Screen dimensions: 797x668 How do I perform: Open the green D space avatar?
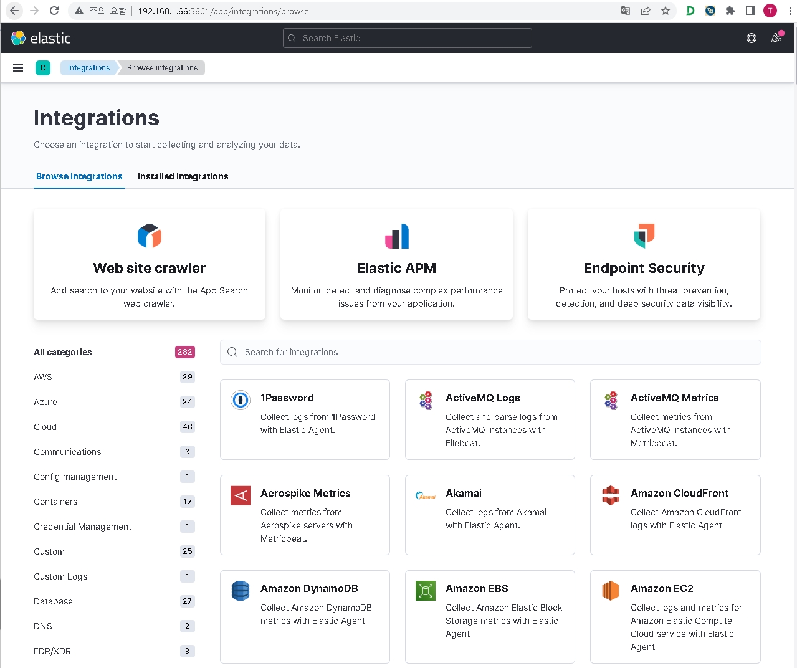point(43,68)
